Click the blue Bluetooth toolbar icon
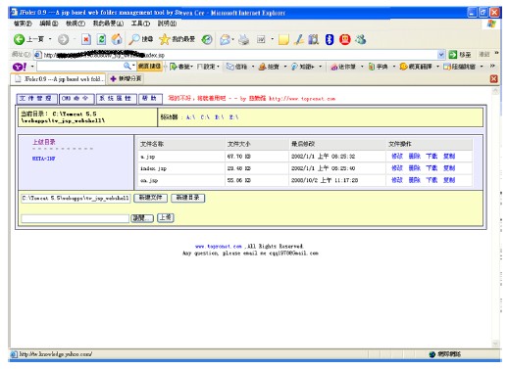The width and height of the screenshot is (508, 369). coord(330,40)
